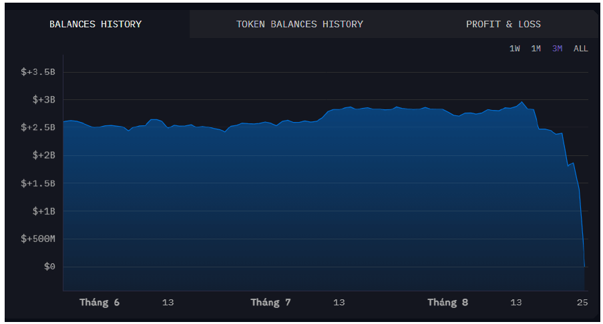
Task: Click the Tháng 6 date marker
Action: 99,303
